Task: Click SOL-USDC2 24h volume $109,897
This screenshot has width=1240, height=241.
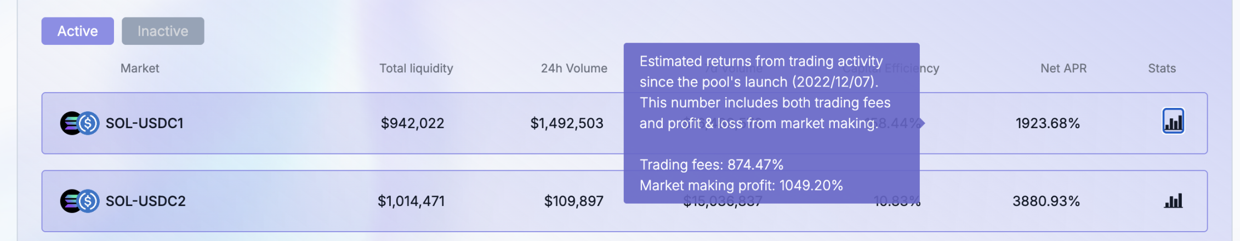Action: point(573,201)
